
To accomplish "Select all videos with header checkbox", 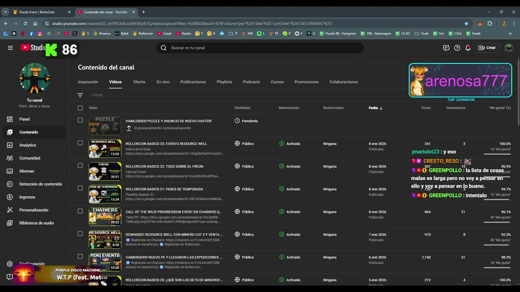I will [80, 108].
